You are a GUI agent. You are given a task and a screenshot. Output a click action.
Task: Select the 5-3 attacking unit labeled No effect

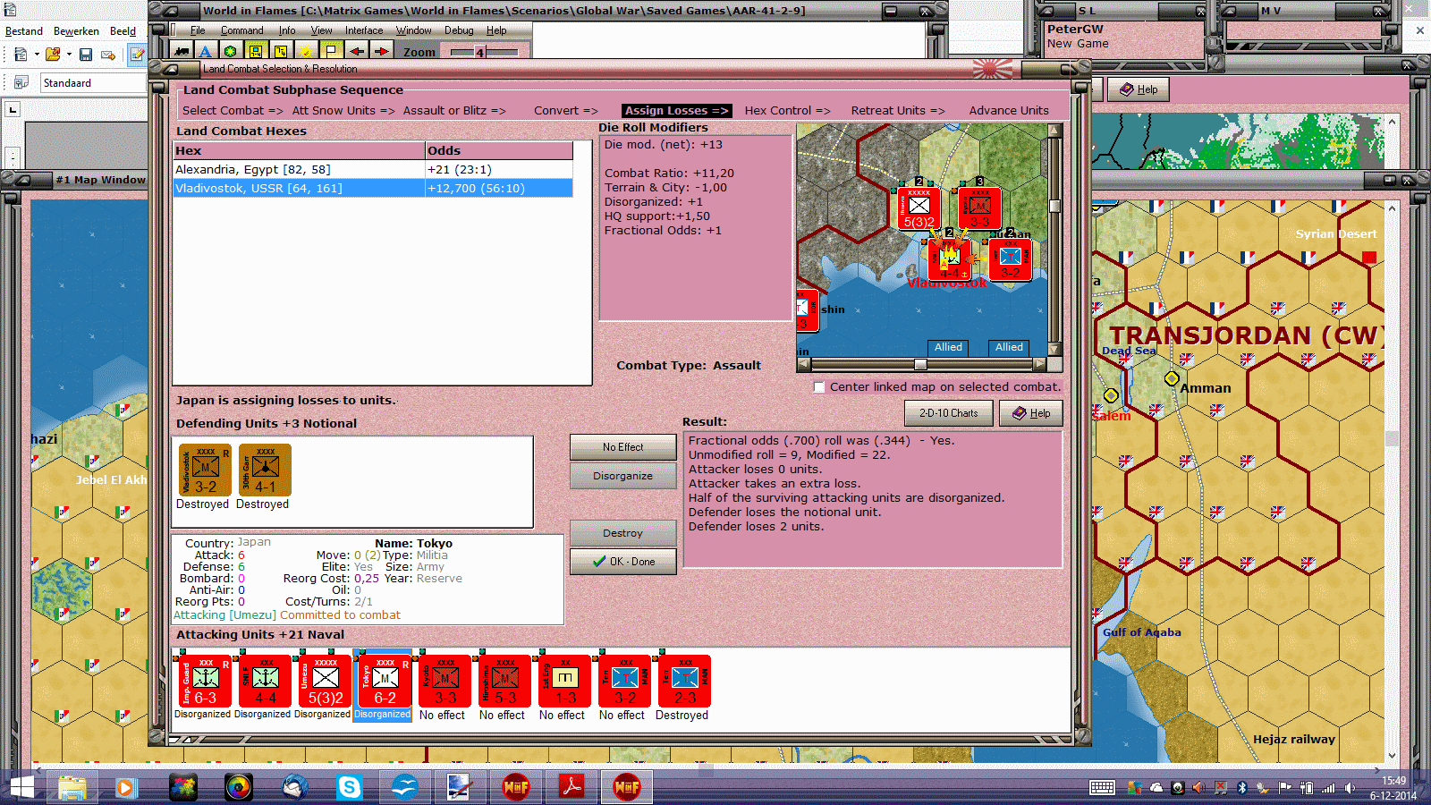[504, 682]
